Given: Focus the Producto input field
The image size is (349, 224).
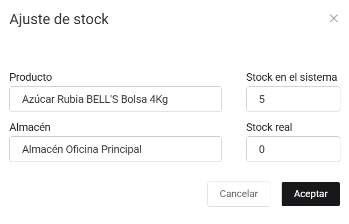Looking at the screenshot, I should click(x=115, y=99).
